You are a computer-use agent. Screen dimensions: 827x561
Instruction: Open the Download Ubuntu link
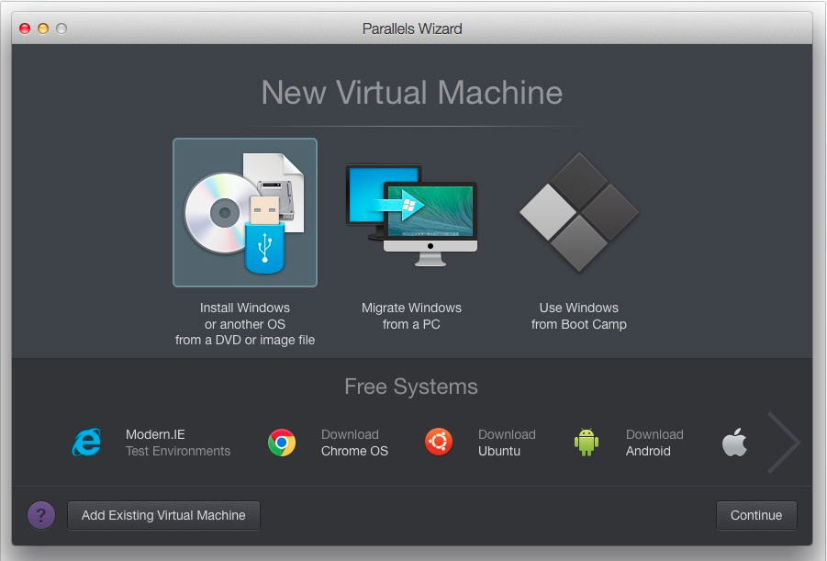point(507,443)
